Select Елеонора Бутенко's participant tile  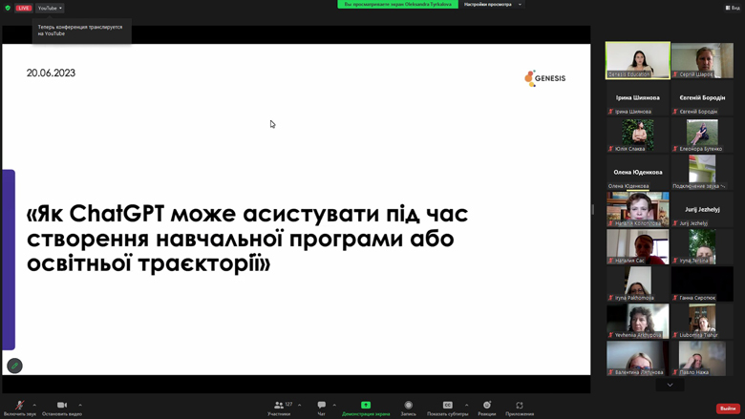point(702,135)
